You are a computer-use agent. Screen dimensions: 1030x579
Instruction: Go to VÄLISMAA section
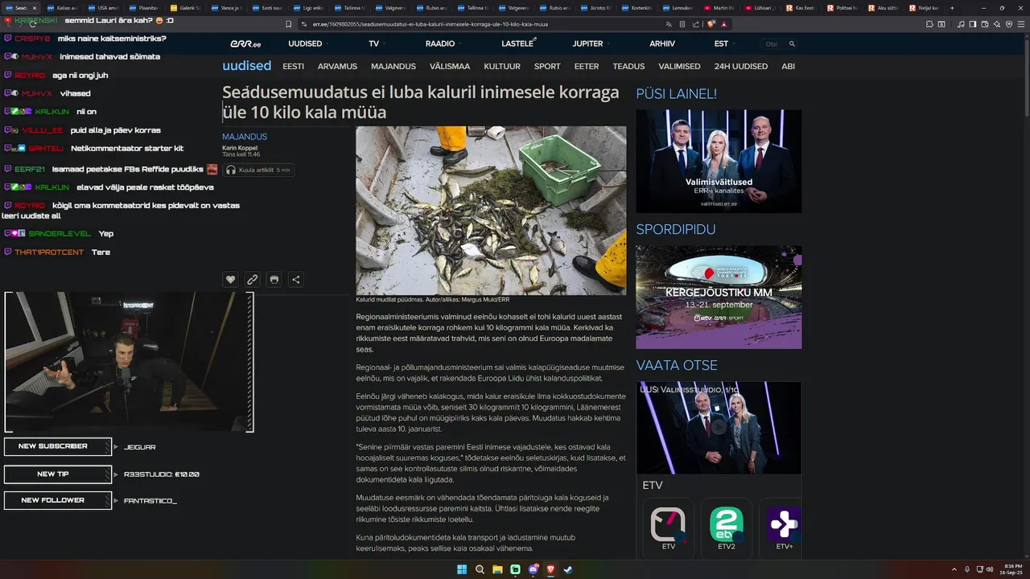pyautogui.click(x=450, y=66)
